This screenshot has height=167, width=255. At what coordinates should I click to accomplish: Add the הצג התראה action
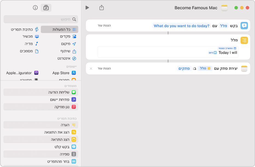(41, 139)
